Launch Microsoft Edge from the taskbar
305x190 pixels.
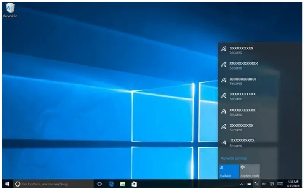point(111,184)
